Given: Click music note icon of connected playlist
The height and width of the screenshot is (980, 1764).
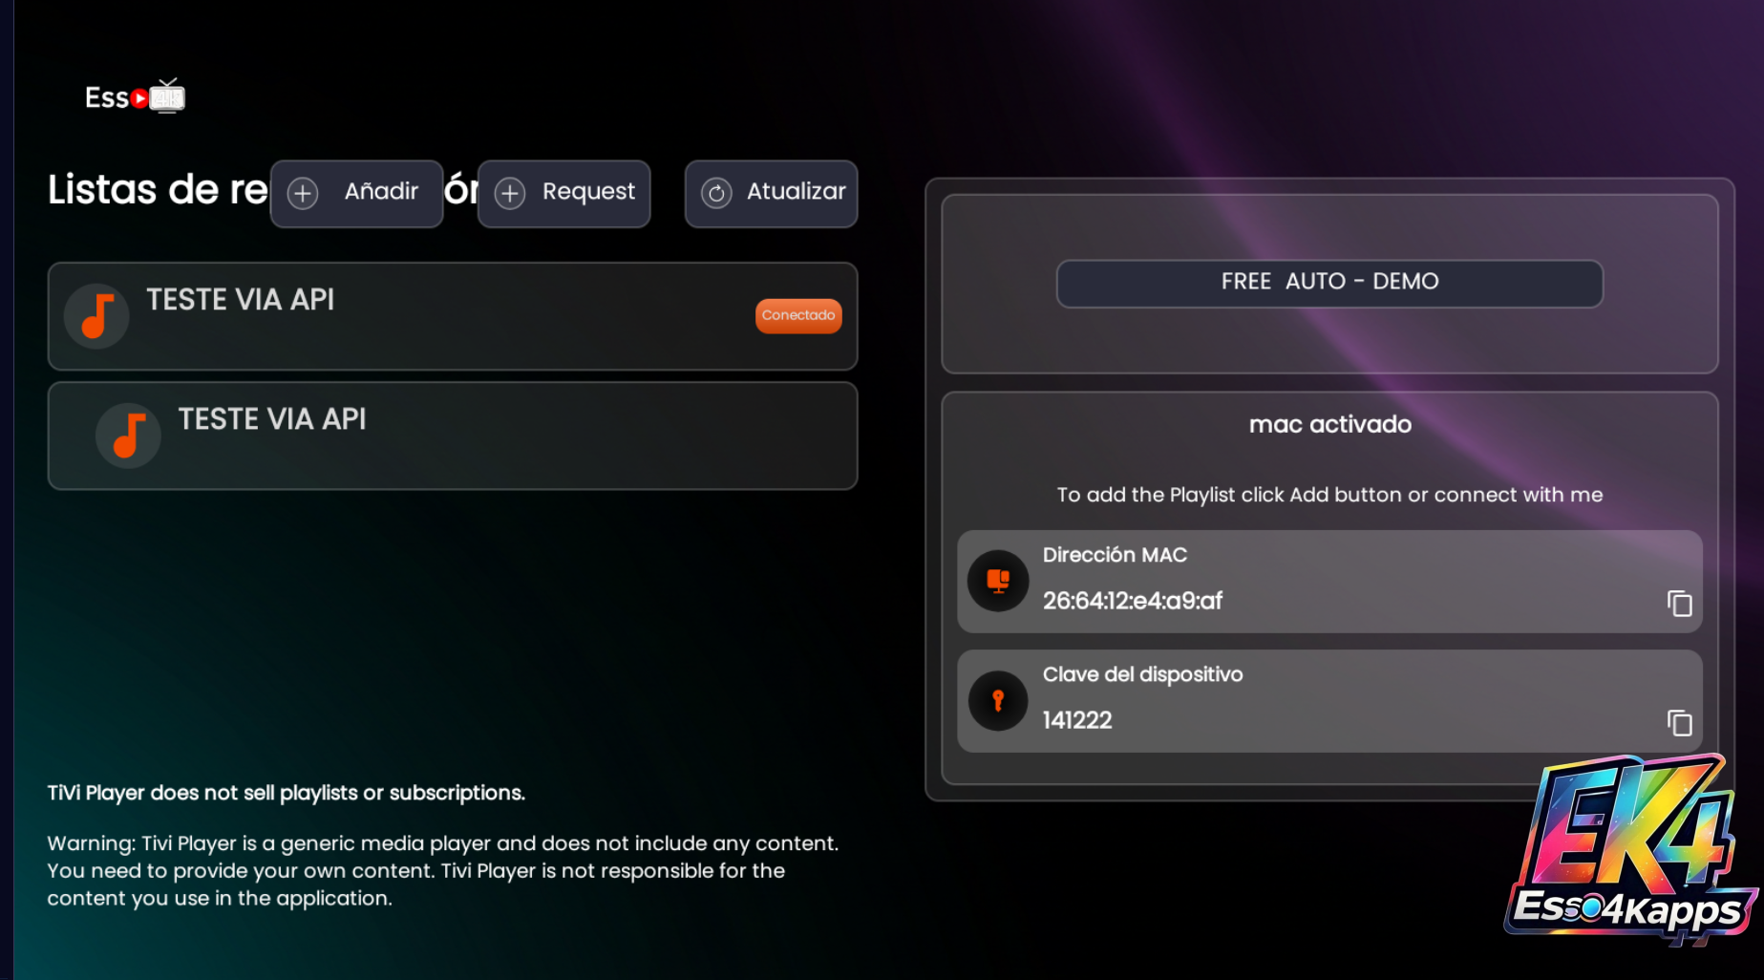Looking at the screenshot, I should click(96, 316).
